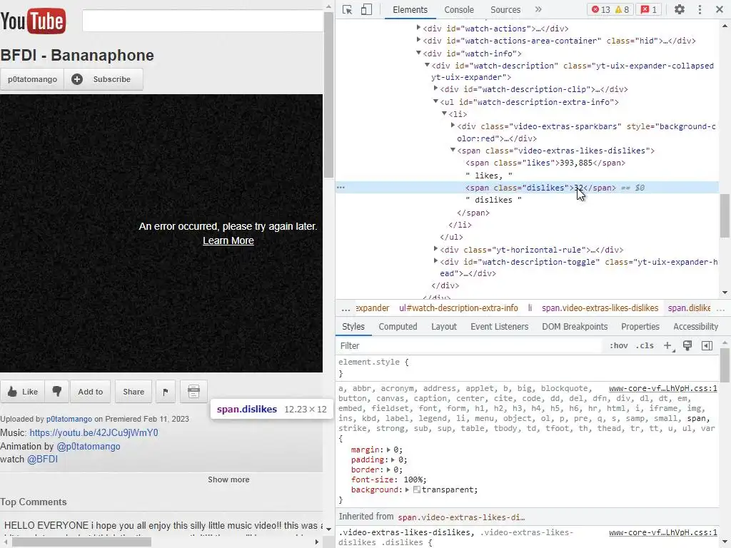Toggle device toolbar icon in DevTools
Screen dimensions: 731x548
(x=366, y=10)
